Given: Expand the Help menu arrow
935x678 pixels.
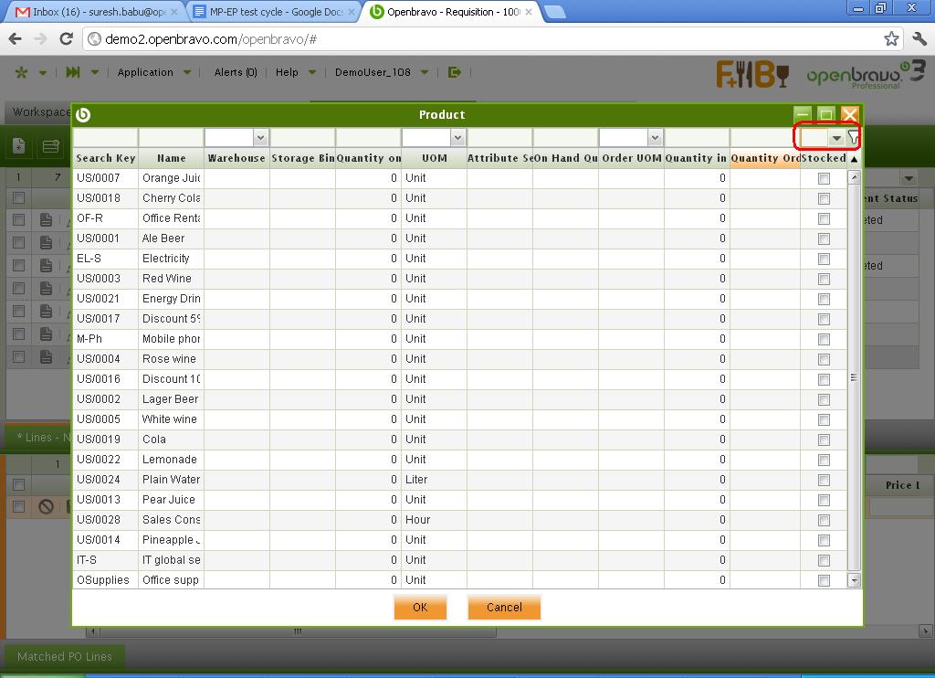Looking at the screenshot, I should tap(312, 72).
